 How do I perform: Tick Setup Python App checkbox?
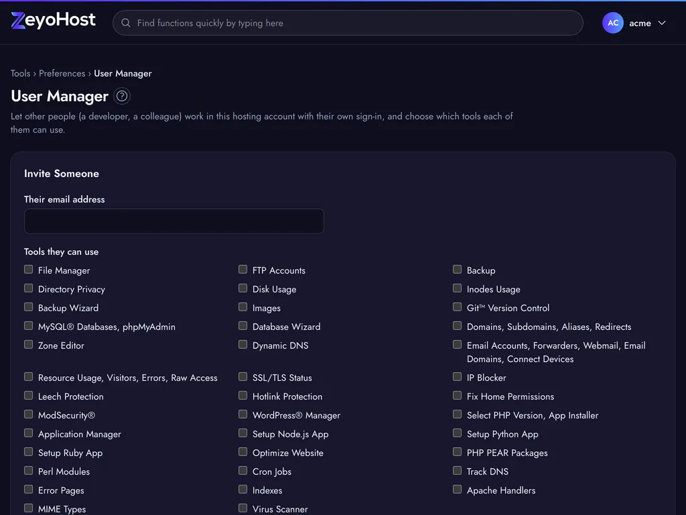pos(457,433)
